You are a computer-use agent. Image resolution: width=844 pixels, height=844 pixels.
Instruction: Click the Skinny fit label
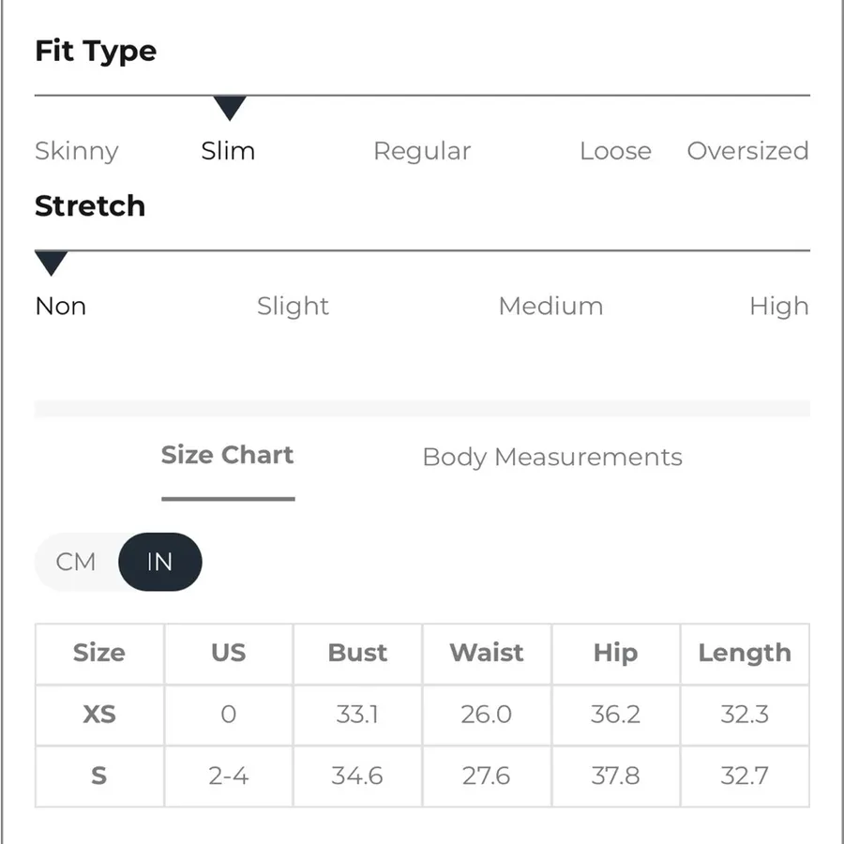(x=77, y=151)
